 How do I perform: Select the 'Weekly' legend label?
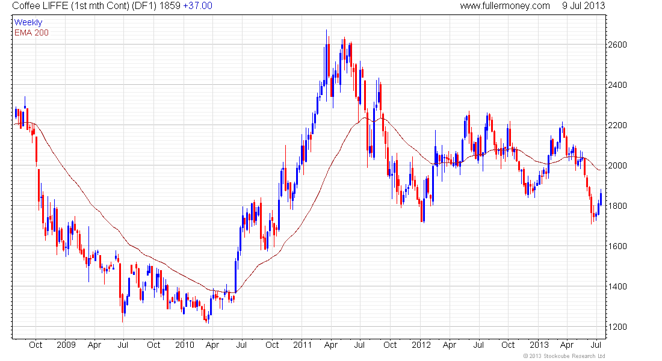tap(28, 22)
